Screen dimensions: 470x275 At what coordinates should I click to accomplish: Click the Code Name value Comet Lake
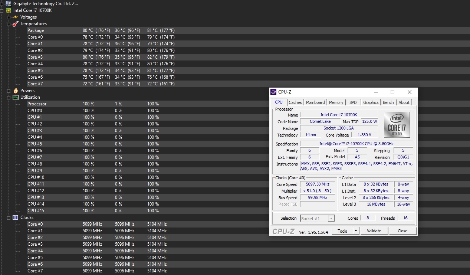coord(320,121)
